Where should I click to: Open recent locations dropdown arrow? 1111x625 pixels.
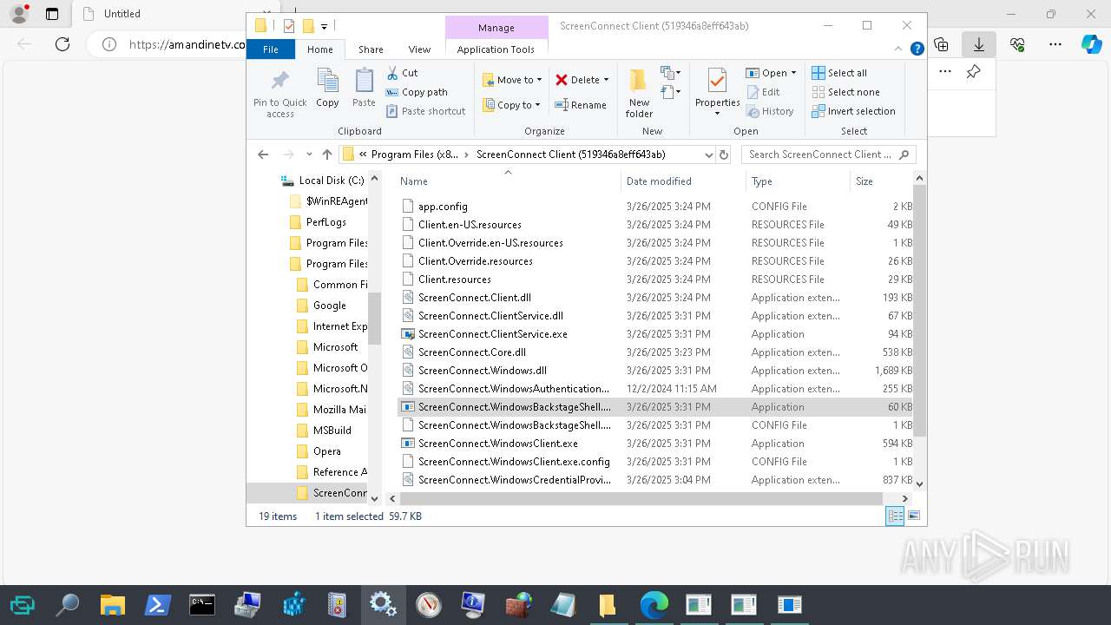309,155
